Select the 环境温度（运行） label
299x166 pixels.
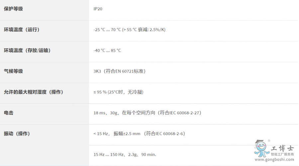click(22, 30)
